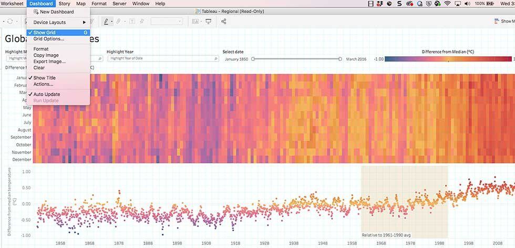Disable the Auto Update option

click(x=46, y=94)
